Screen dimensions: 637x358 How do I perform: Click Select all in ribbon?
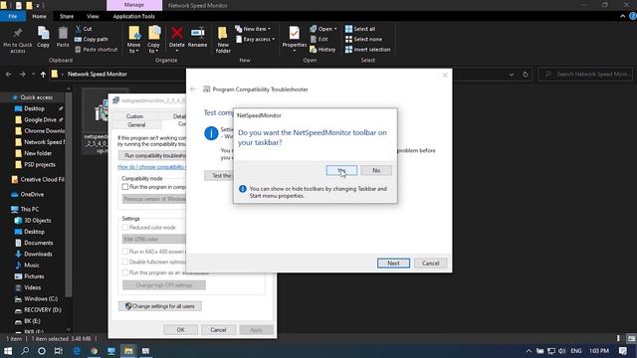point(360,29)
